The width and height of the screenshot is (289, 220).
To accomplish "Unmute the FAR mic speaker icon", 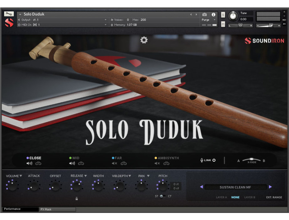I will 114,163.
